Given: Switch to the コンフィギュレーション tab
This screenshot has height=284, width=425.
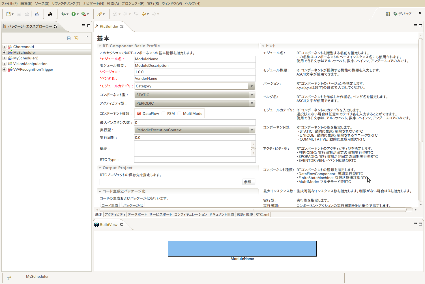Looking at the screenshot, I should pyautogui.click(x=191, y=215).
